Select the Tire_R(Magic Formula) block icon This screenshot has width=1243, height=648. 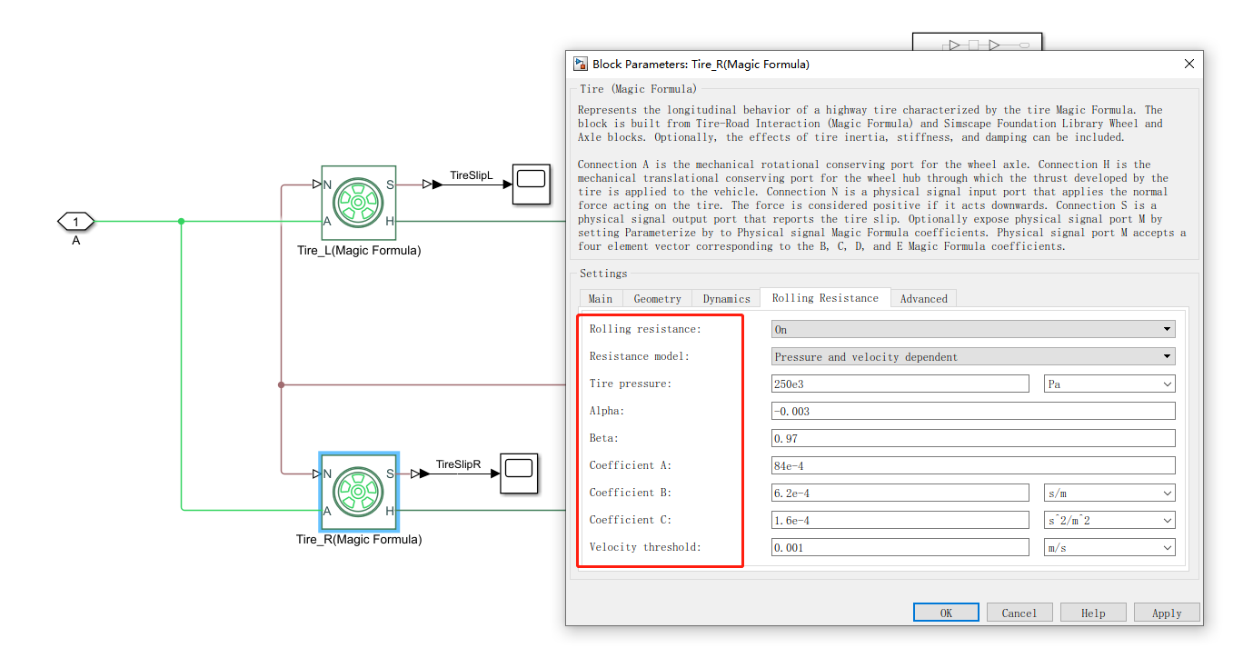click(358, 492)
